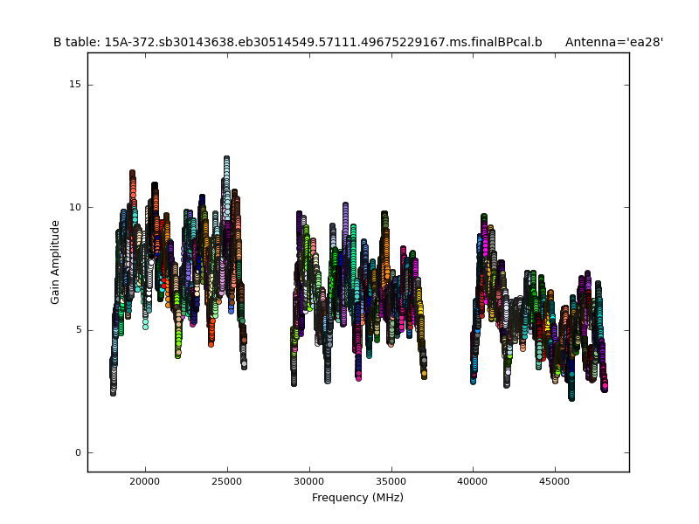The height and width of the screenshot is (524, 699).
Task: Select the 10 tick label on y-axis
Action: (74, 207)
